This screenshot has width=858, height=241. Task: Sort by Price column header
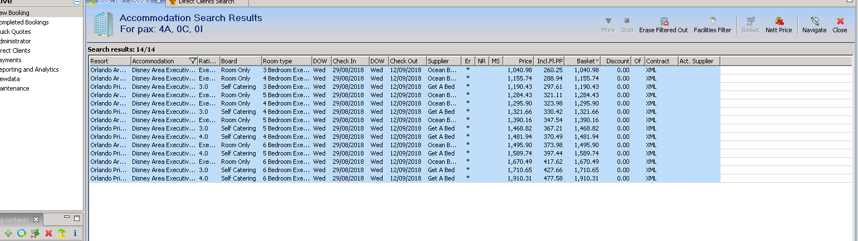(x=518, y=61)
